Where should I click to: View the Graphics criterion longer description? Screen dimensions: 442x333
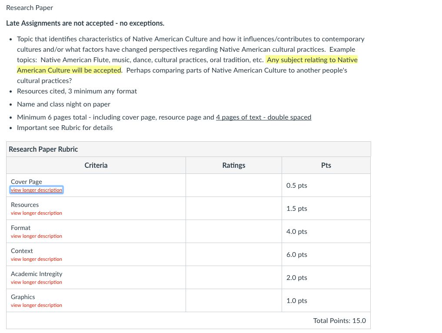coord(37,305)
